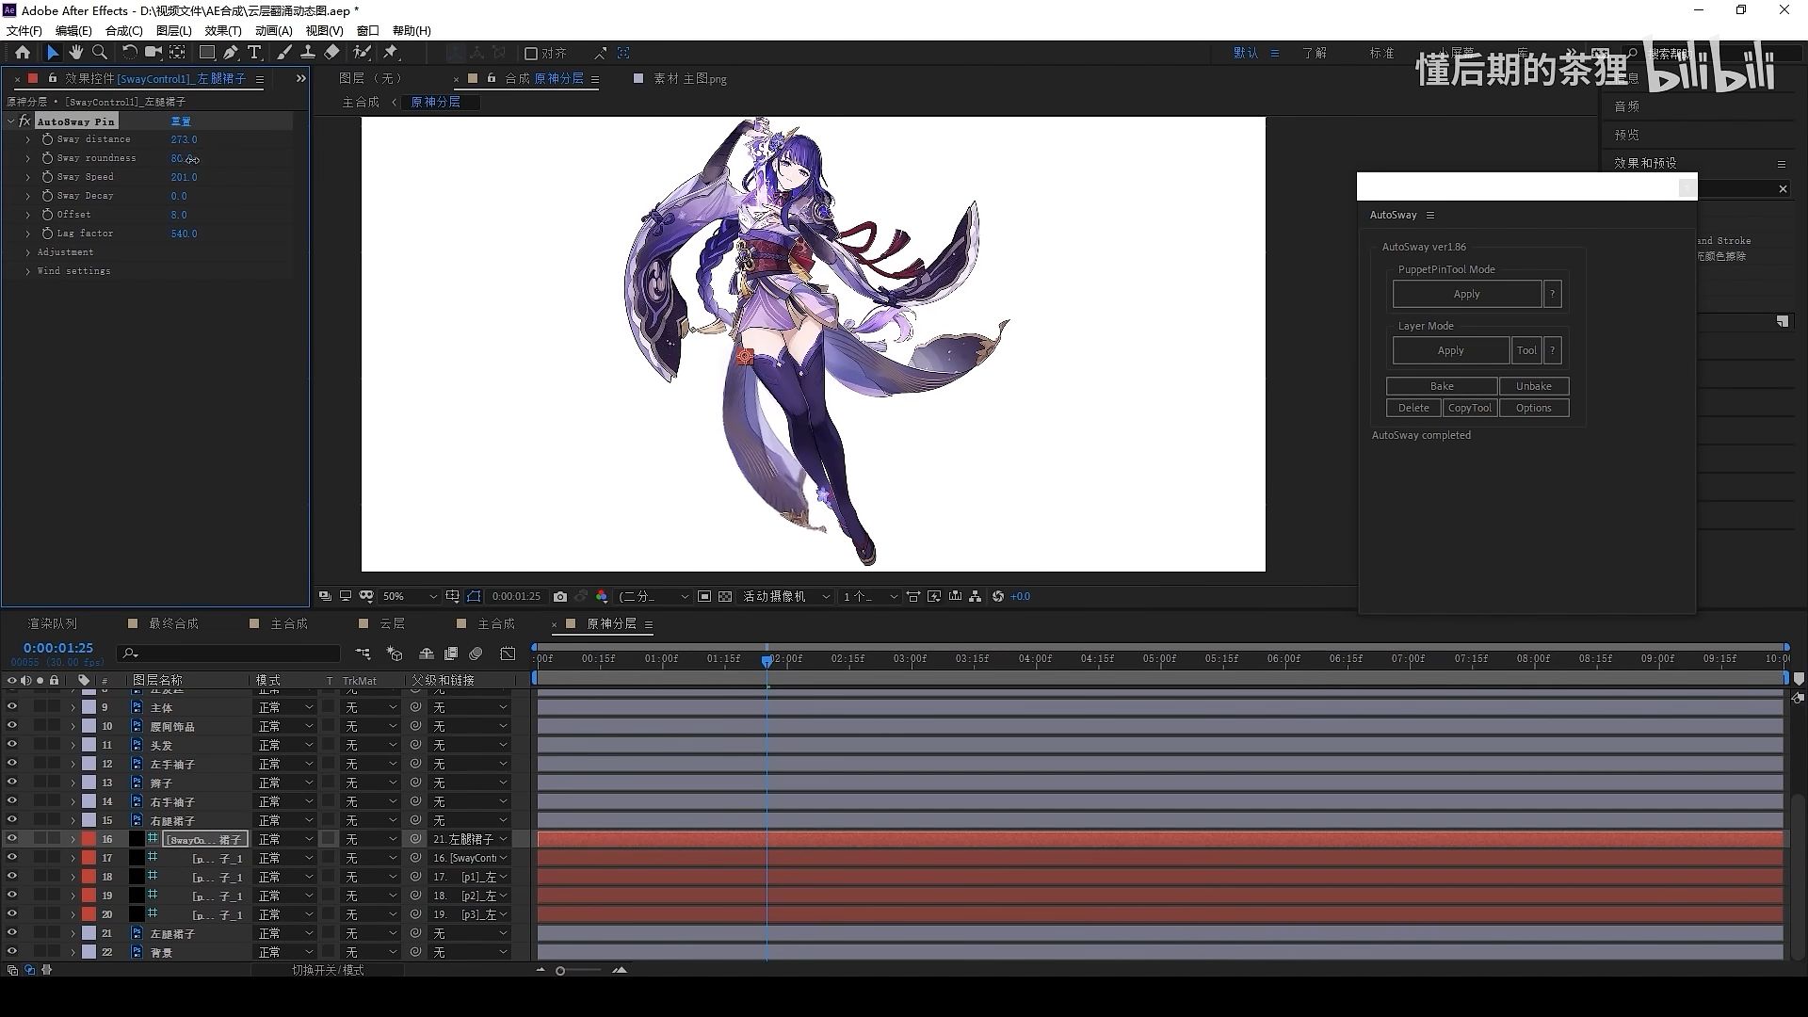Click the AutoSway Delete button
Viewport: 1808px width, 1017px height.
point(1413,408)
